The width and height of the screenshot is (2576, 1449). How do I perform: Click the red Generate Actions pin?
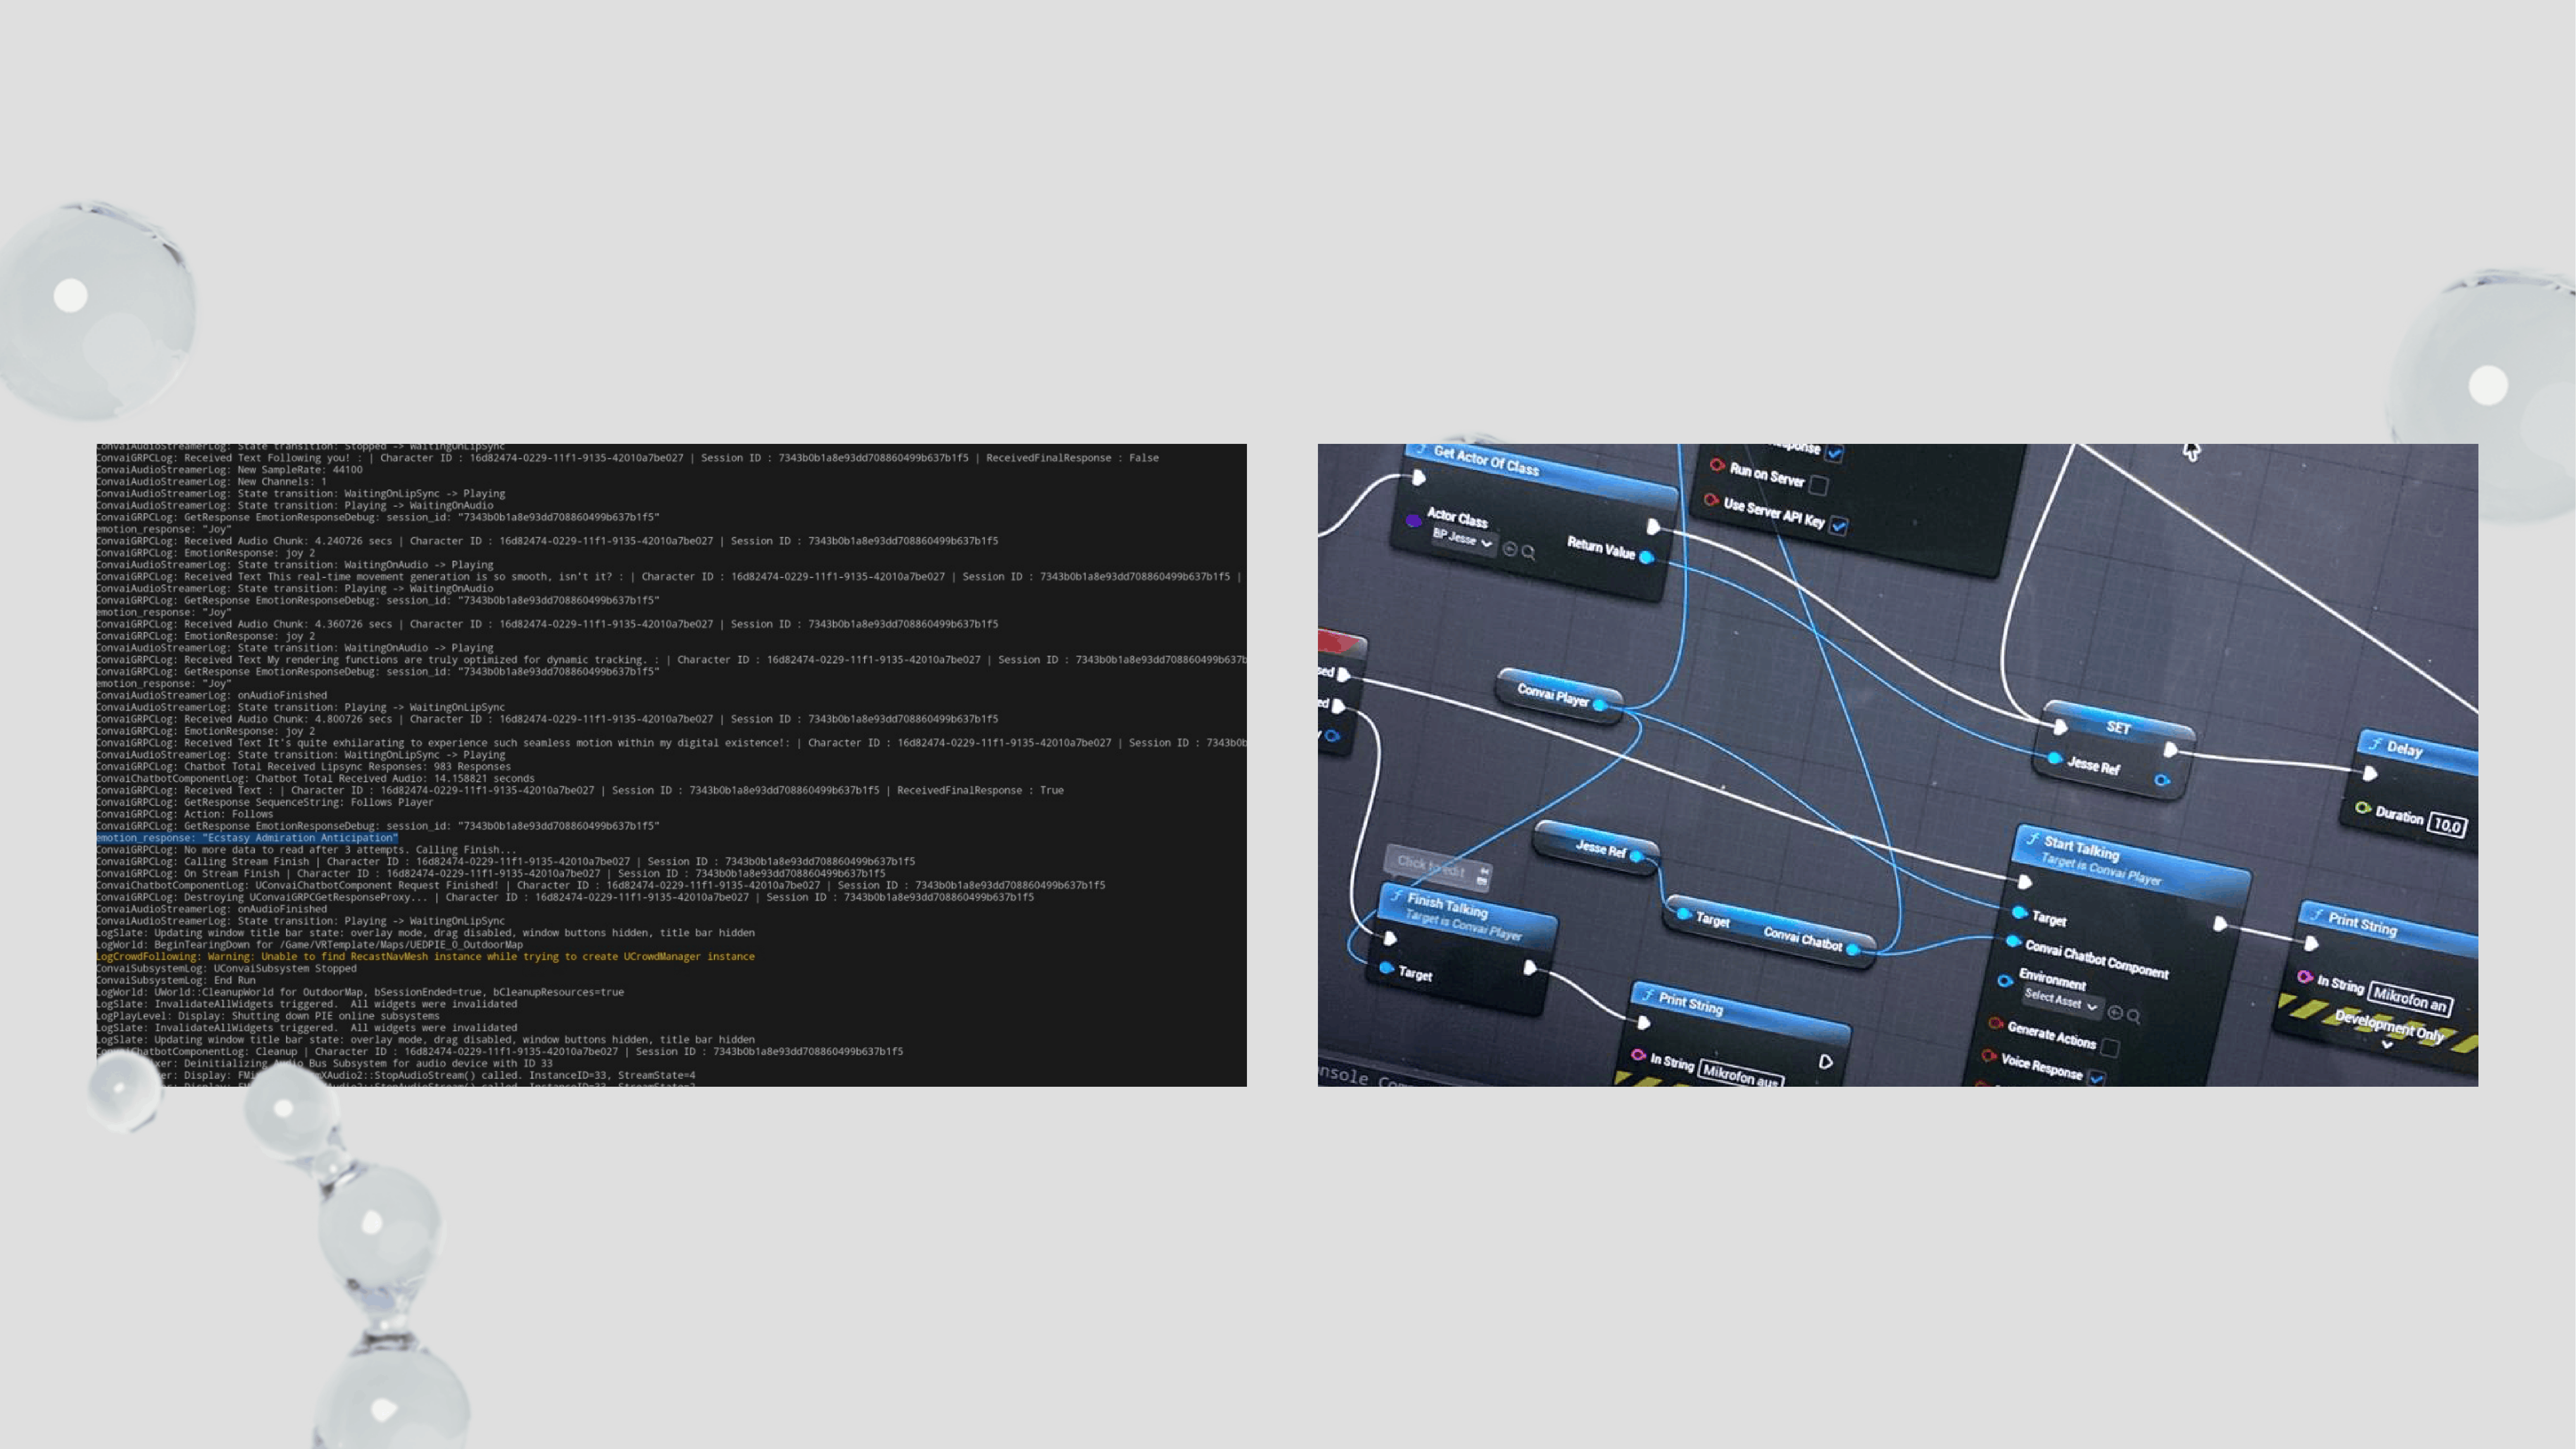[1995, 1024]
